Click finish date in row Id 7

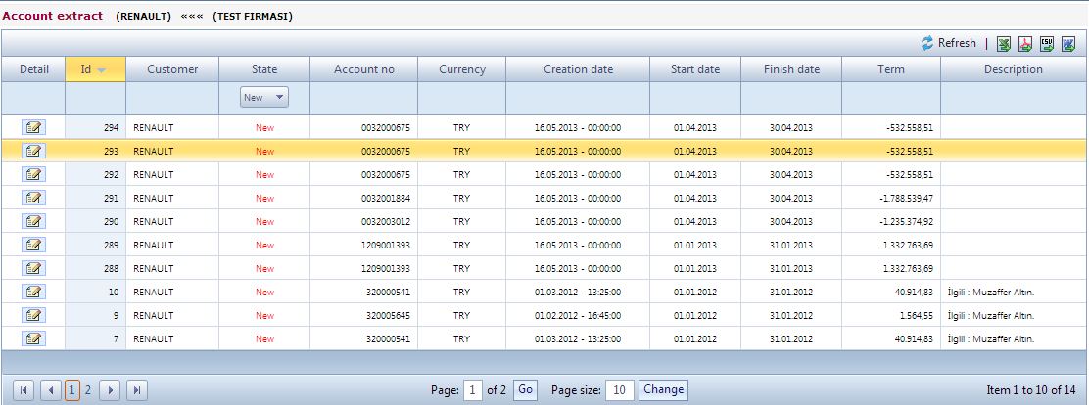(x=791, y=339)
